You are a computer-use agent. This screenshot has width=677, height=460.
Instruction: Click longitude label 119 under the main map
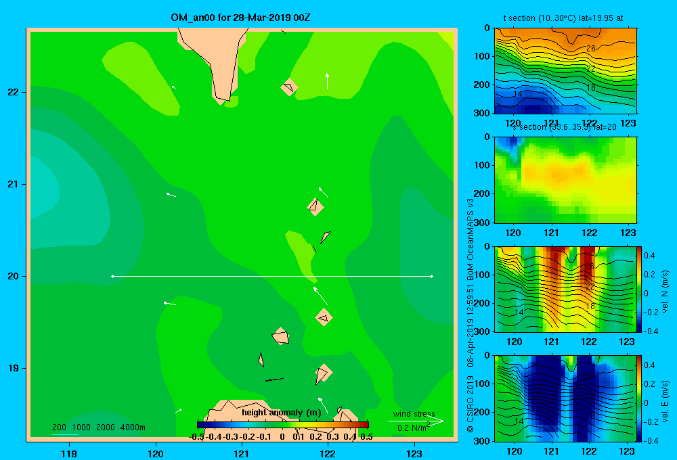[x=69, y=453]
